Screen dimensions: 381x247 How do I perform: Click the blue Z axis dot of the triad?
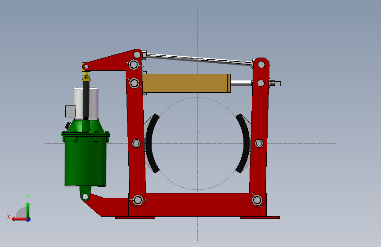coord(29,220)
